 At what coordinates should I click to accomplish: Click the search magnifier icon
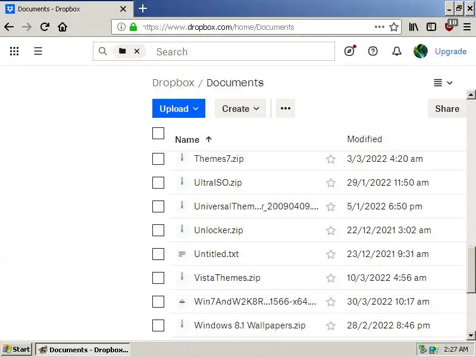pyautogui.click(x=103, y=51)
